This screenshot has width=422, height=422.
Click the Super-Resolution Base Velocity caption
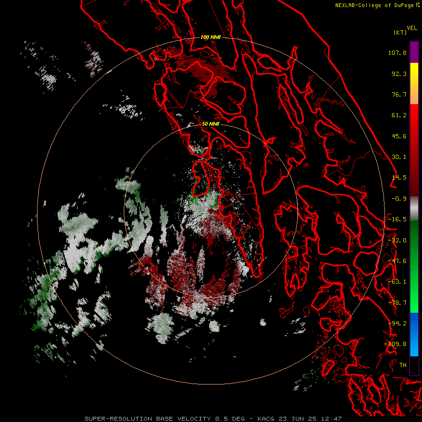point(213,419)
